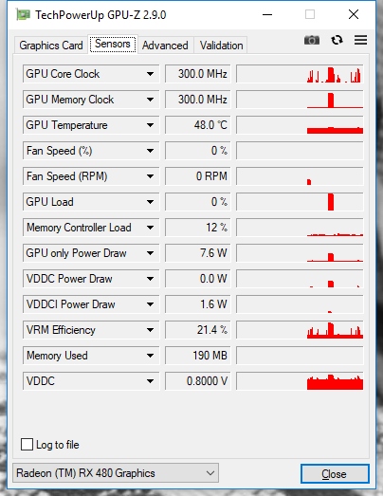This screenshot has height=496, width=383.
Task: Open the hamburger menu icon
Action: [360, 40]
